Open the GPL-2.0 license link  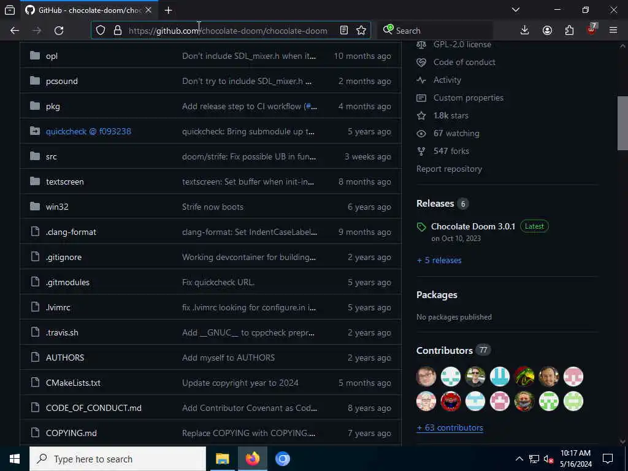tap(462, 44)
